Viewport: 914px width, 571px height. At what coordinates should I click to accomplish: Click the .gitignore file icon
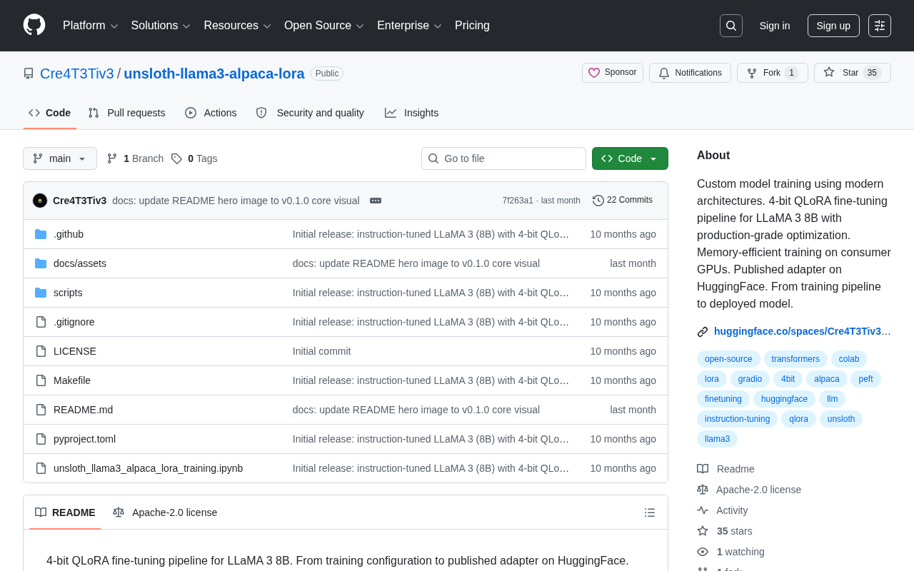(41, 322)
